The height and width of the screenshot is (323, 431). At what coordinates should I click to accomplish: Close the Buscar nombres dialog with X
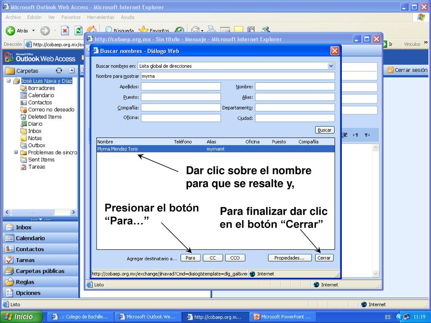[335, 51]
